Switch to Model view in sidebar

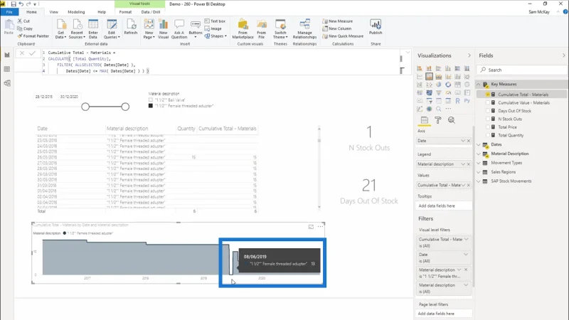click(x=7, y=83)
